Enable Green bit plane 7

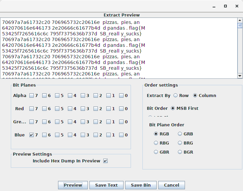32,122
